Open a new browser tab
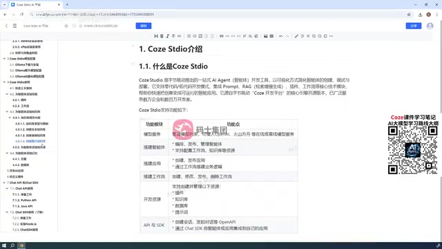 point(67,5)
